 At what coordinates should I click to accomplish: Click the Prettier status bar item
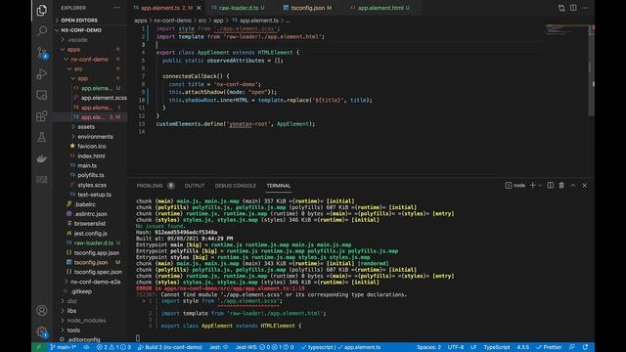(549, 347)
